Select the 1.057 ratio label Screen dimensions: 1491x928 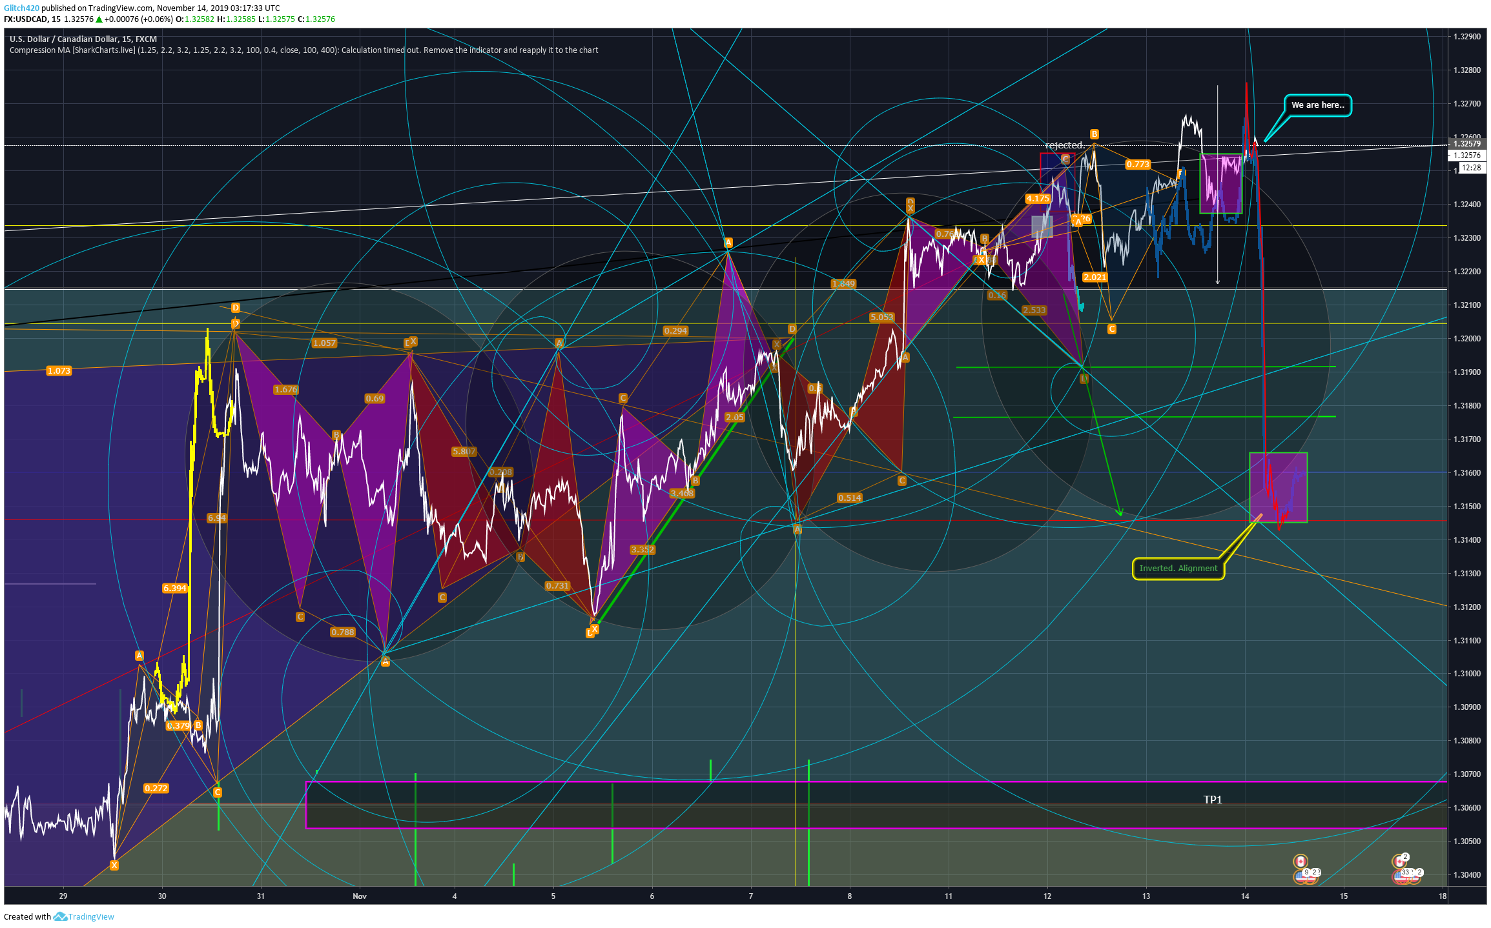coord(324,343)
